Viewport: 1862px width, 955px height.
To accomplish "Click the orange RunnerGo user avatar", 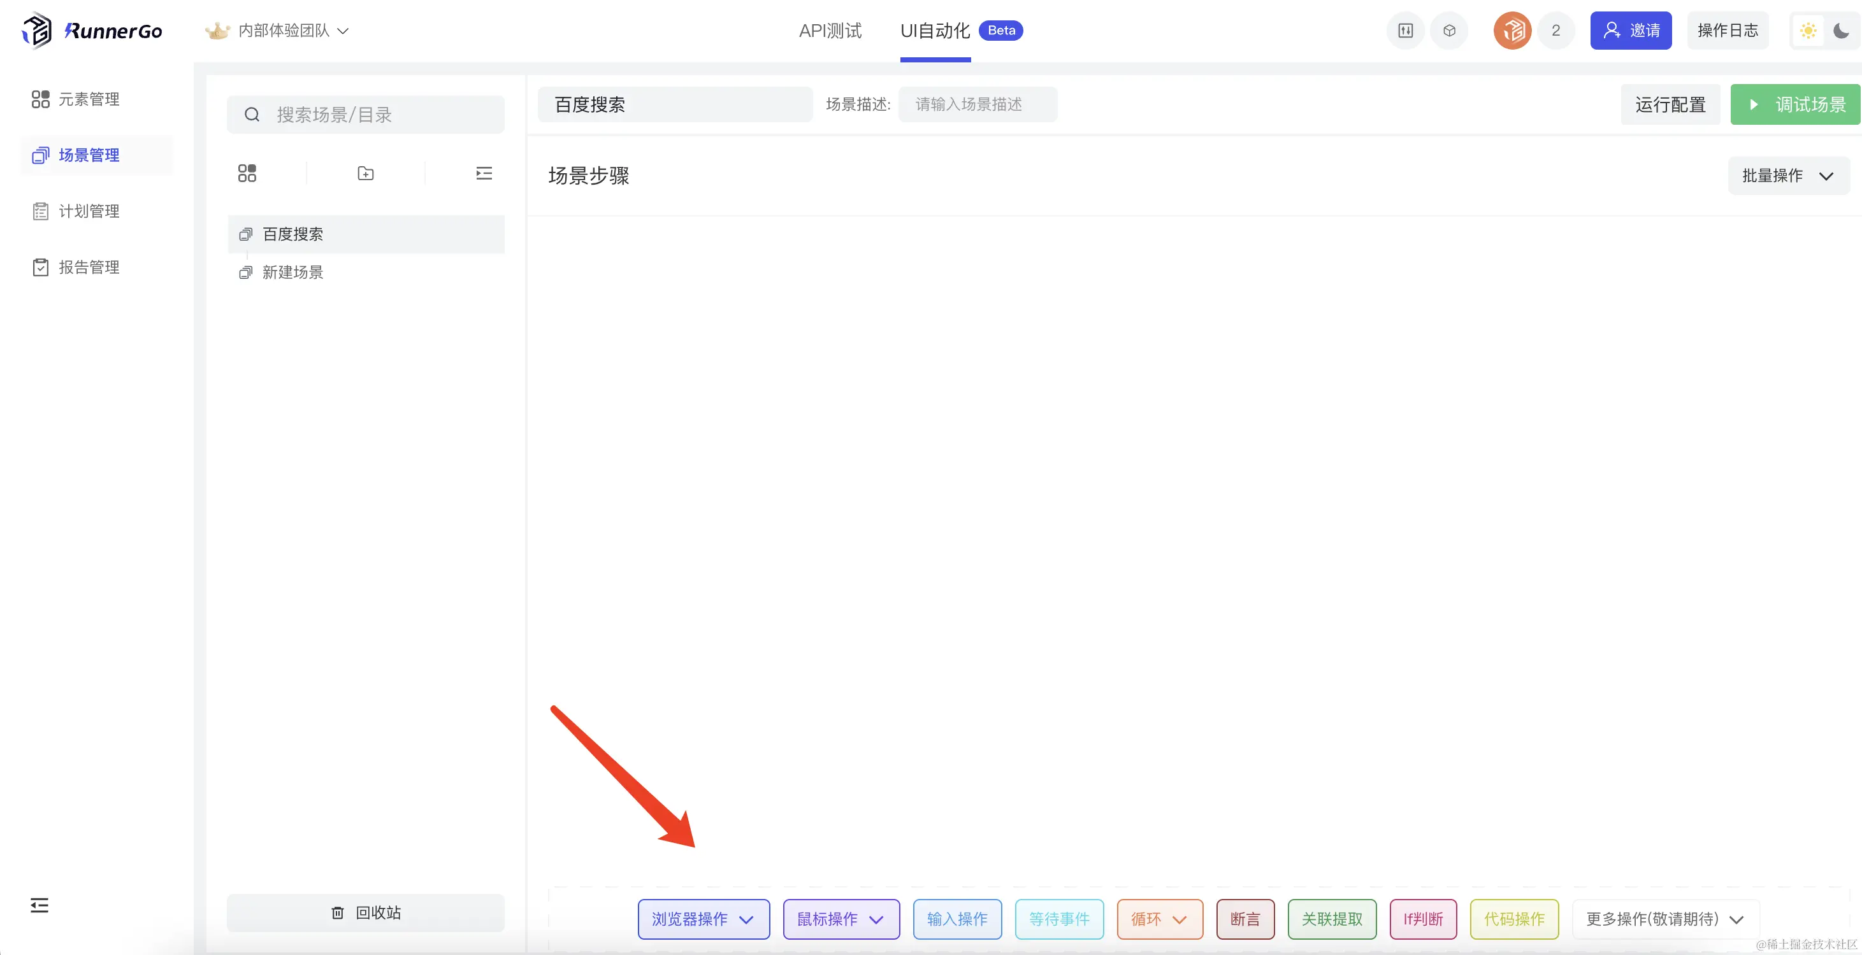I will point(1512,31).
